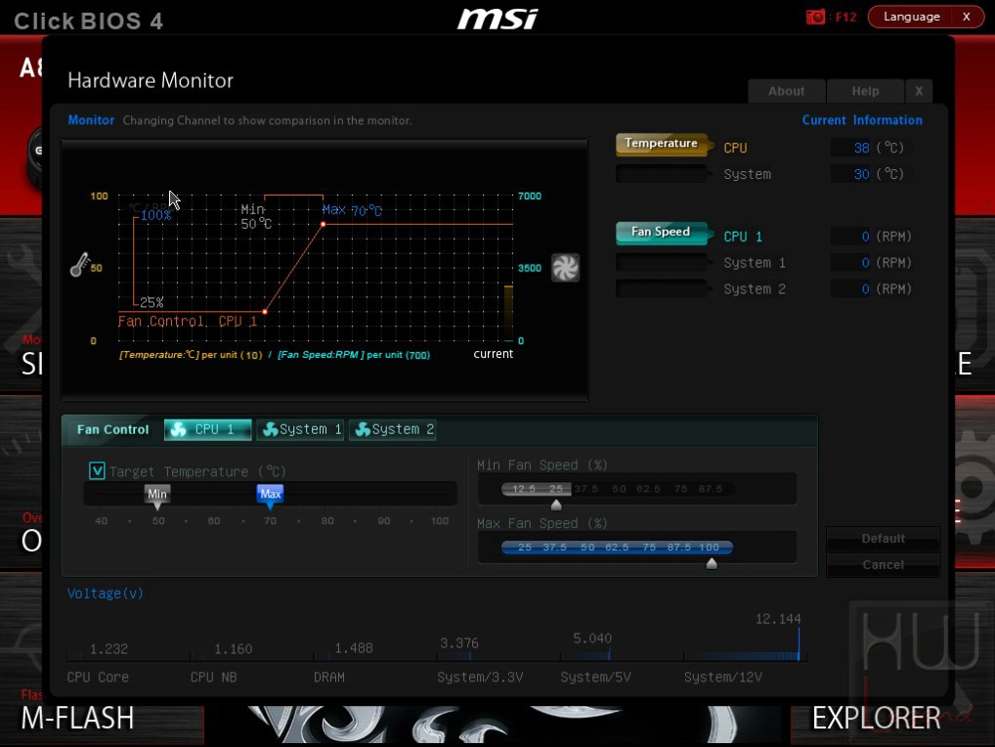
Task: Enable the CPU temperature channel button
Action: coord(663,144)
